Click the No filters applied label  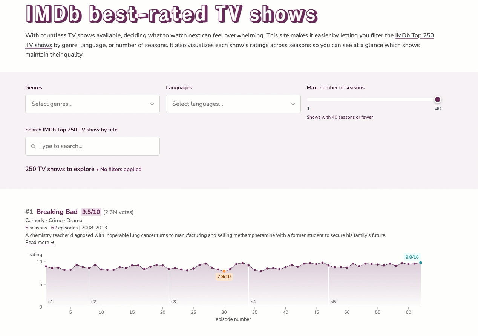pyautogui.click(x=121, y=169)
